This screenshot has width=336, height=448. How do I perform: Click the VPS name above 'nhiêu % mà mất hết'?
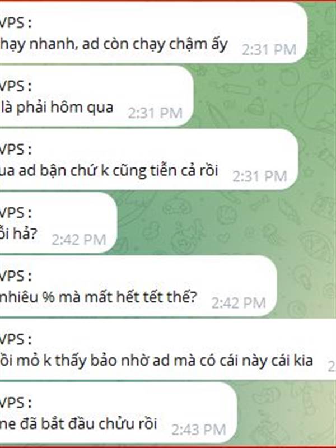(x=16, y=276)
